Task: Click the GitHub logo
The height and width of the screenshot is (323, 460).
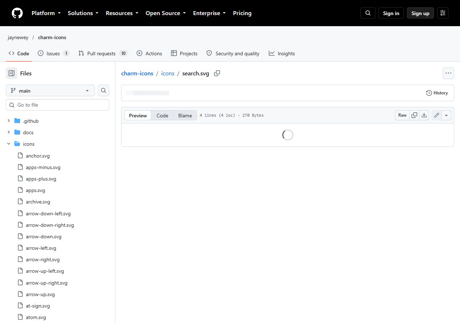Action: 17,13
